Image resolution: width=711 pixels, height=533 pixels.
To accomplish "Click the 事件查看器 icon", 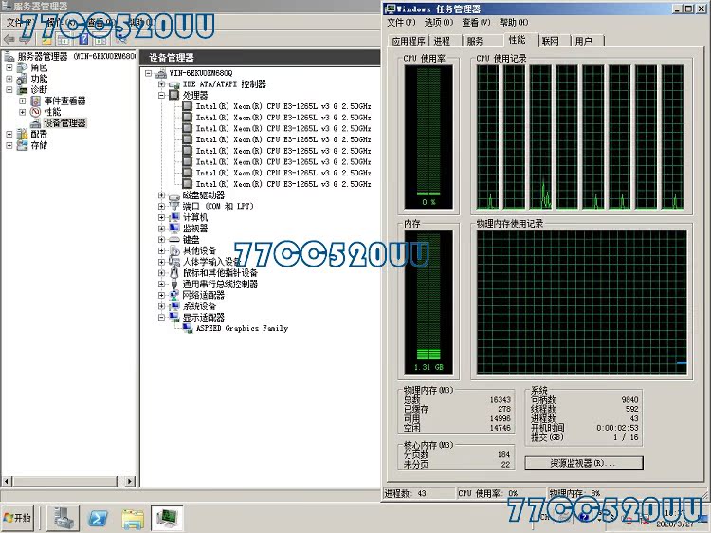I will [x=35, y=101].
